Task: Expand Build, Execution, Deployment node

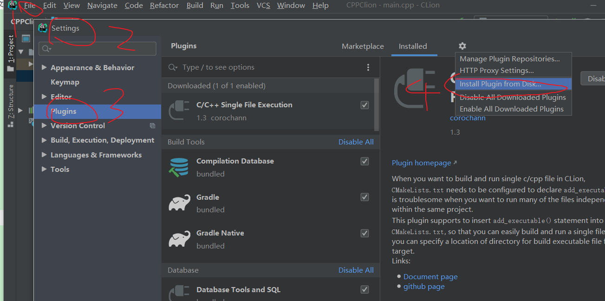Action: tap(44, 140)
